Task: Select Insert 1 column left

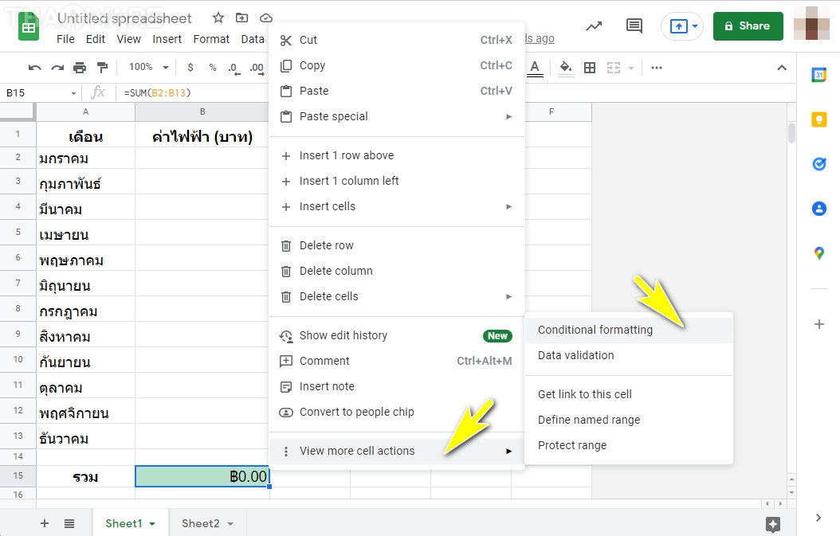Action: coord(396,181)
